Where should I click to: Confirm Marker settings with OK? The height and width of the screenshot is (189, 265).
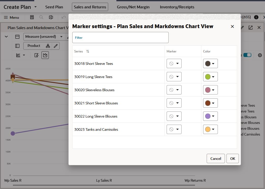click(233, 158)
